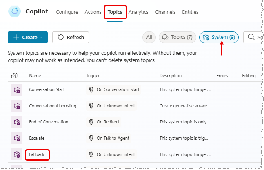This screenshot has width=264, height=170.
Task: Click the Conversation Start topic icon
Action: point(17,89)
